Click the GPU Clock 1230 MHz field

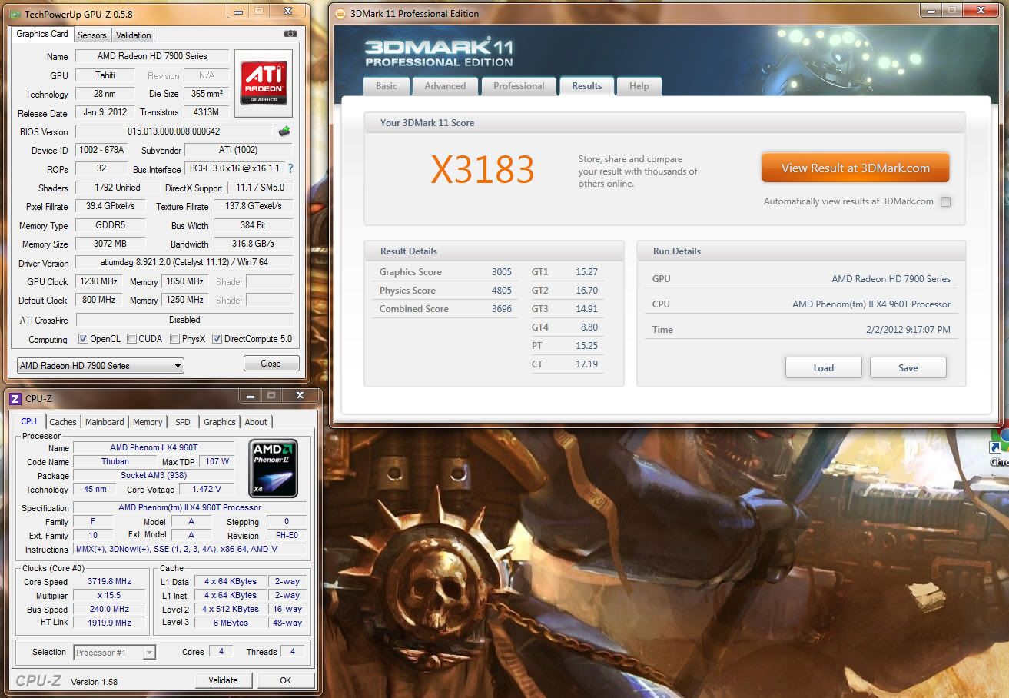[98, 281]
